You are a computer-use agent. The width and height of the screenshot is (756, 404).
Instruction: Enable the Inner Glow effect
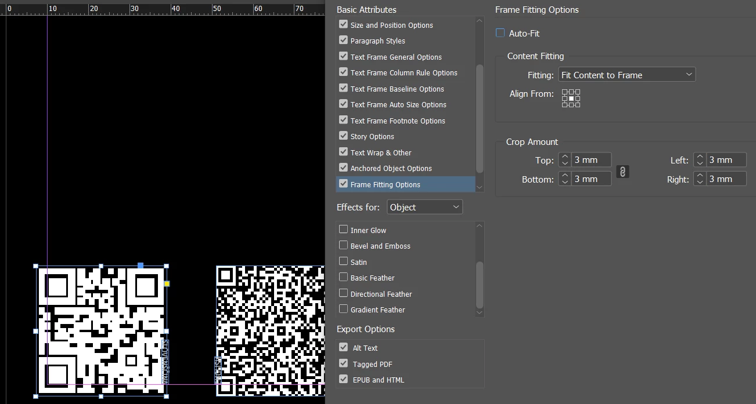coord(344,230)
